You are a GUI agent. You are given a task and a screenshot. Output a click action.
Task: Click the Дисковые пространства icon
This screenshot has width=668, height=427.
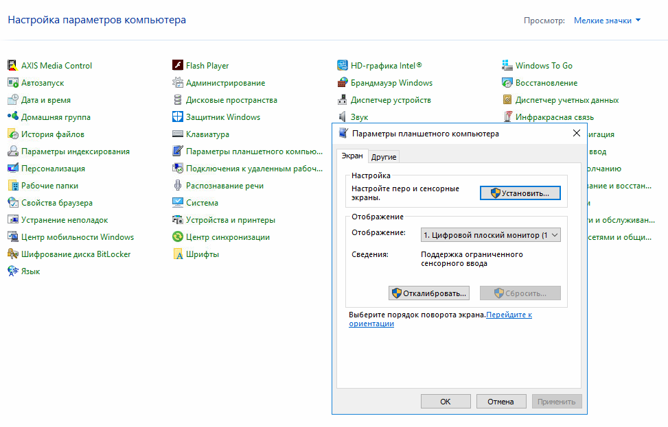coord(177,100)
